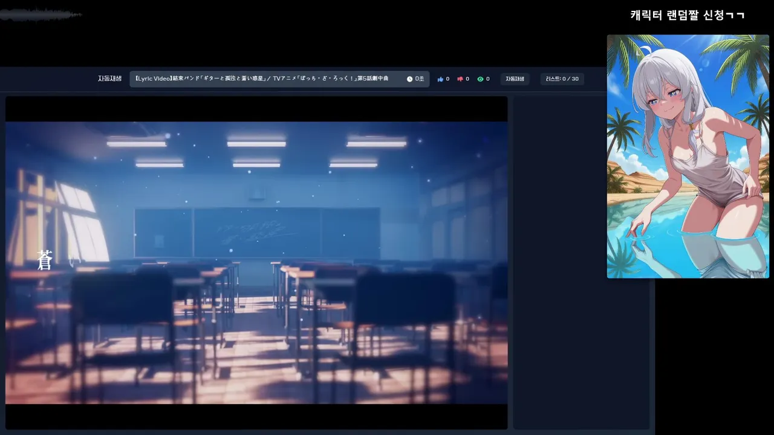The height and width of the screenshot is (435, 774).
Task: Click the thumbs-up like icon
Action: coord(440,79)
